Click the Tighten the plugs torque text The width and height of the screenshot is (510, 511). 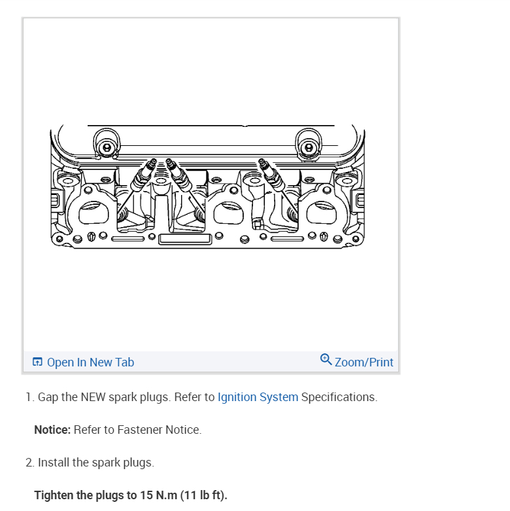click(x=131, y=495)
